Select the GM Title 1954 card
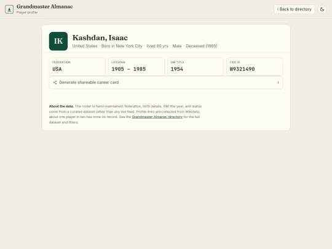This screenshot has width=332, height=249. point(196,66)
